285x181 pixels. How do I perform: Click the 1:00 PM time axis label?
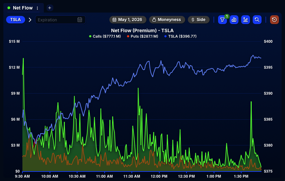click(x=214, y=176)
